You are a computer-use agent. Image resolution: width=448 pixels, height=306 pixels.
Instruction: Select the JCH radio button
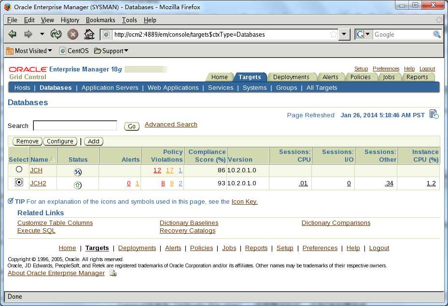[19, 169]
